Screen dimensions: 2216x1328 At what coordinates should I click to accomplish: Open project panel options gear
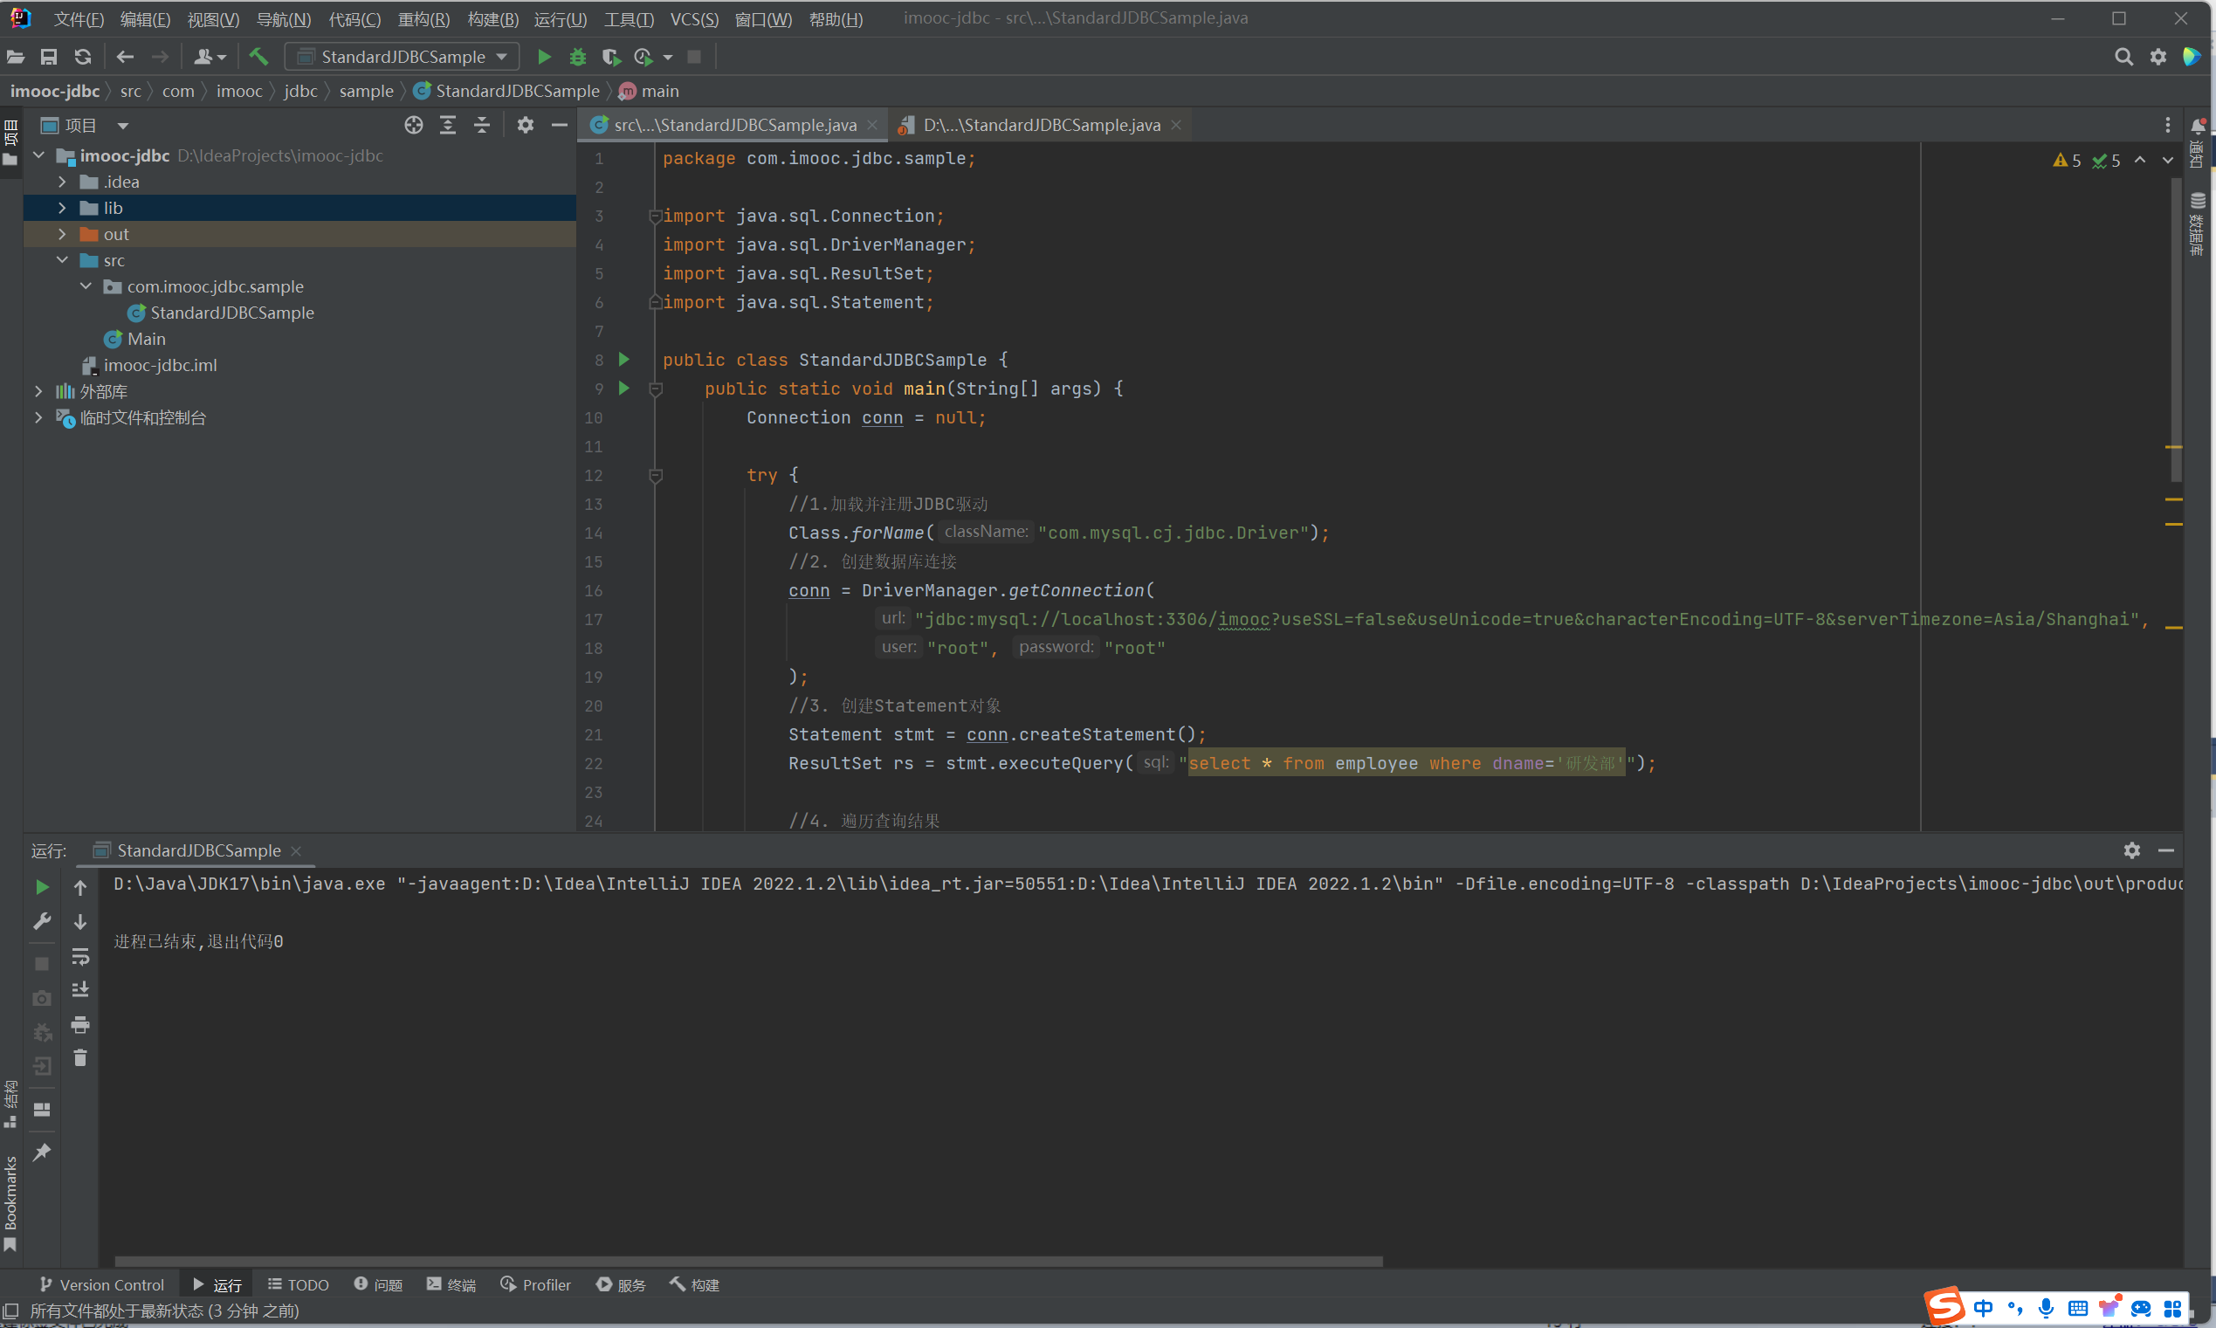[525, 125]
